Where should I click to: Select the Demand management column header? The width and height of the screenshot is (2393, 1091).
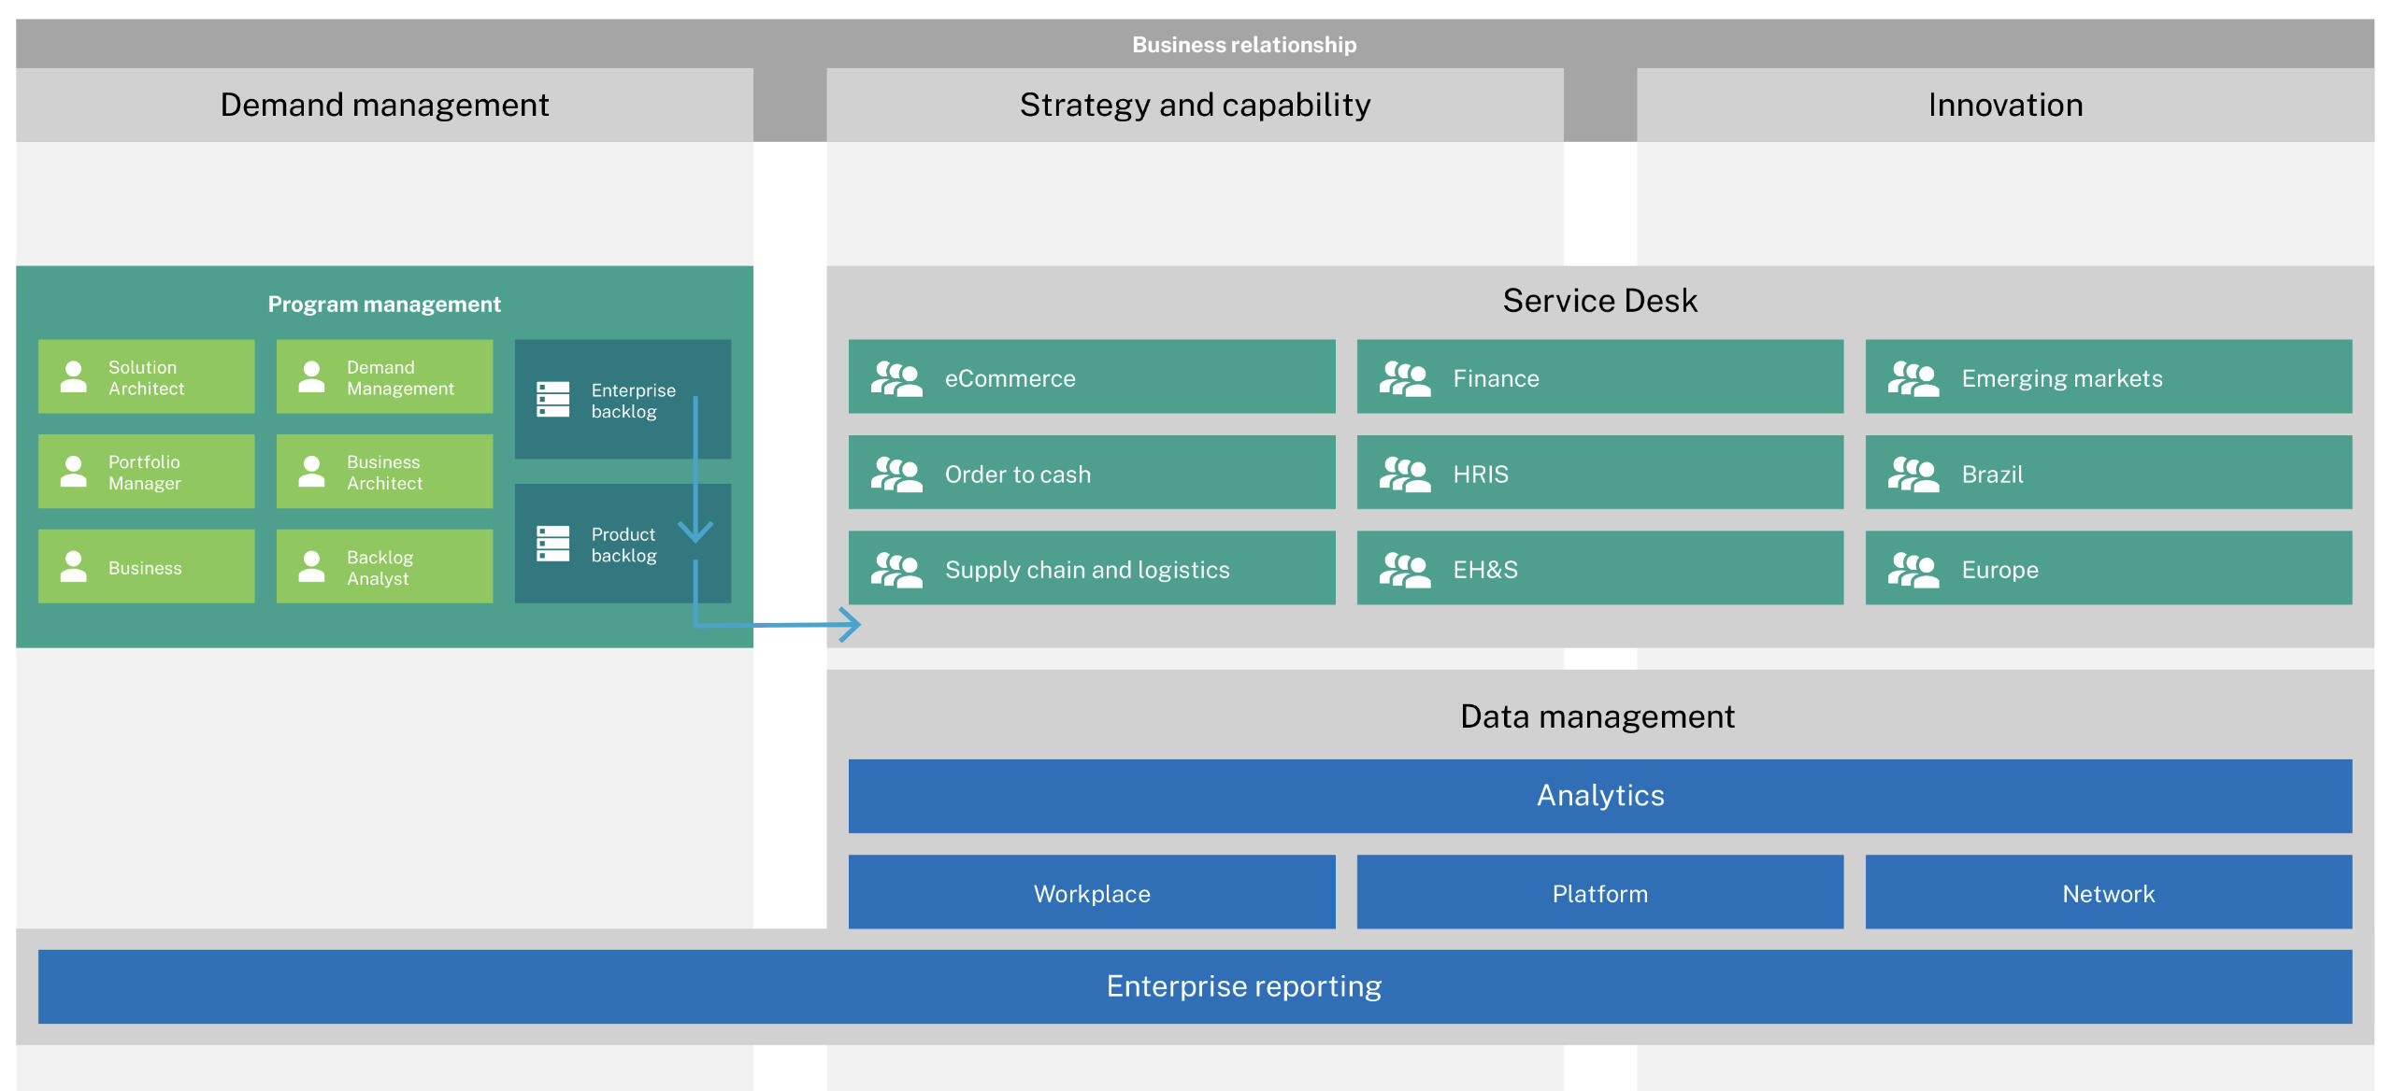[384, 105]
